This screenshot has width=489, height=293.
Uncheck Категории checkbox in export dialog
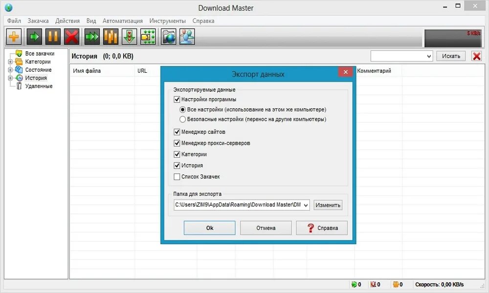click(x=177, y=154)
